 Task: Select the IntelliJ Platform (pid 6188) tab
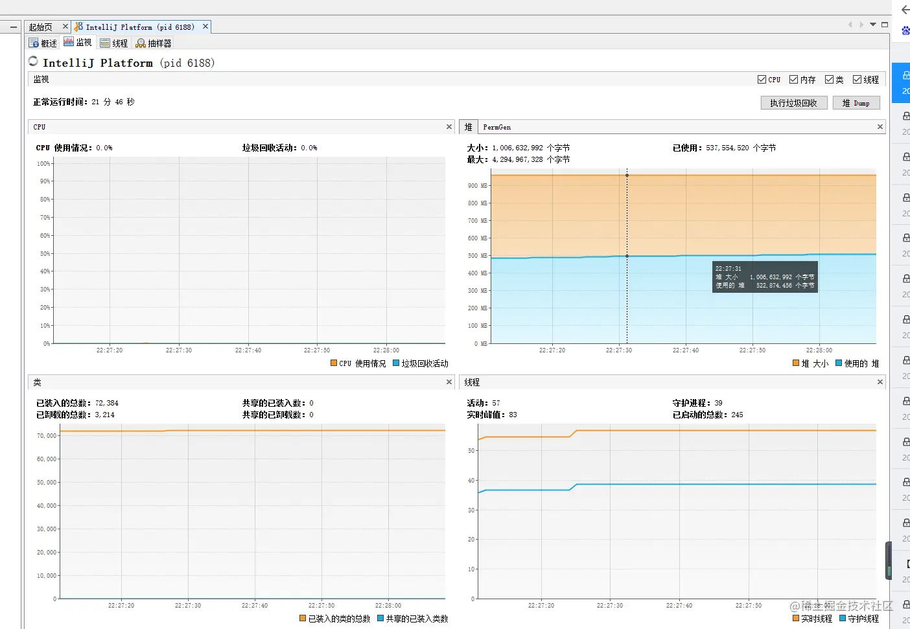(139, 27)
